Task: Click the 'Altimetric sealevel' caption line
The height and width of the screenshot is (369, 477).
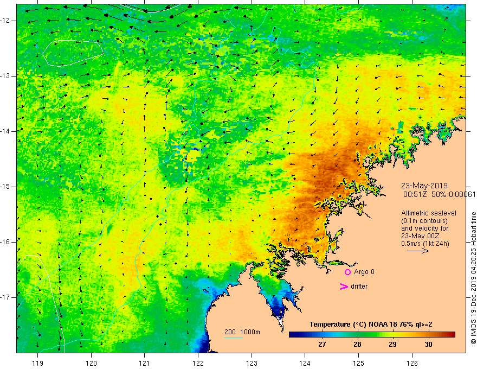Action: [429, 213]
